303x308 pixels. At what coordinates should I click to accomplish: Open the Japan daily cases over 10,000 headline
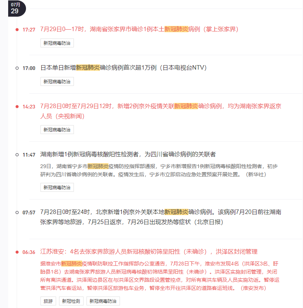coord(124,68)
